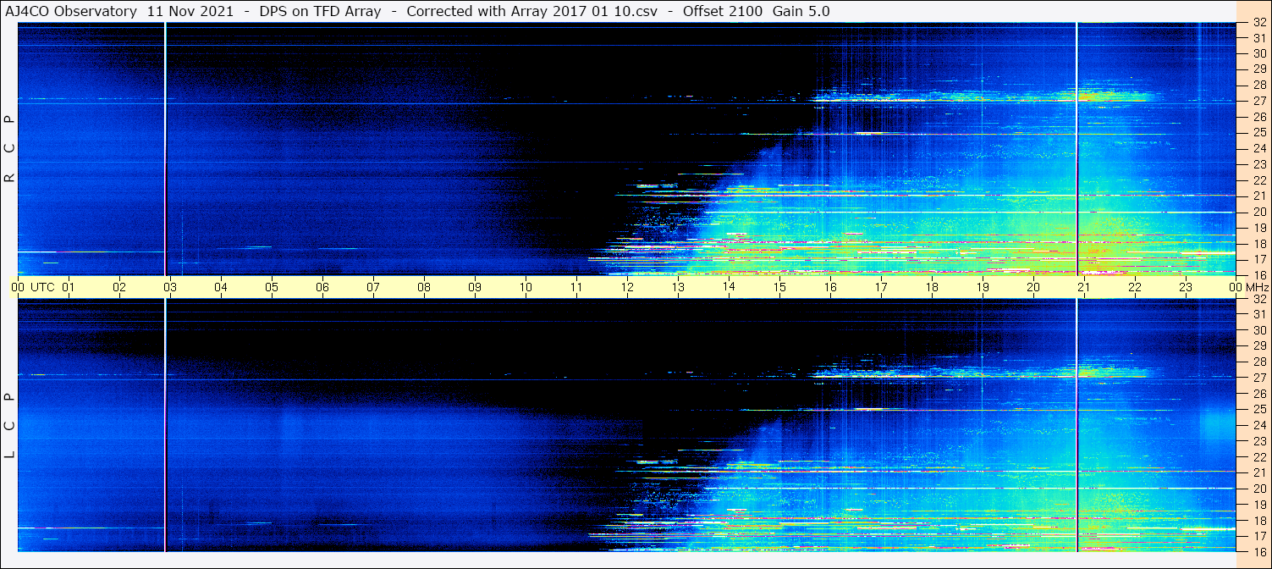Viewport: 1272px width, 569px height.
Task: Select 30 MHz label in lower LCP scale
Action: click(1259, 330)
